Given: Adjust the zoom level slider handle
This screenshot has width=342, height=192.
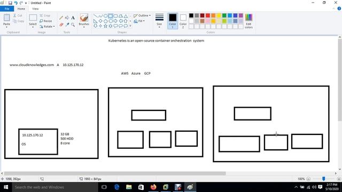Looking at the screenshot, I should [324, 179].
